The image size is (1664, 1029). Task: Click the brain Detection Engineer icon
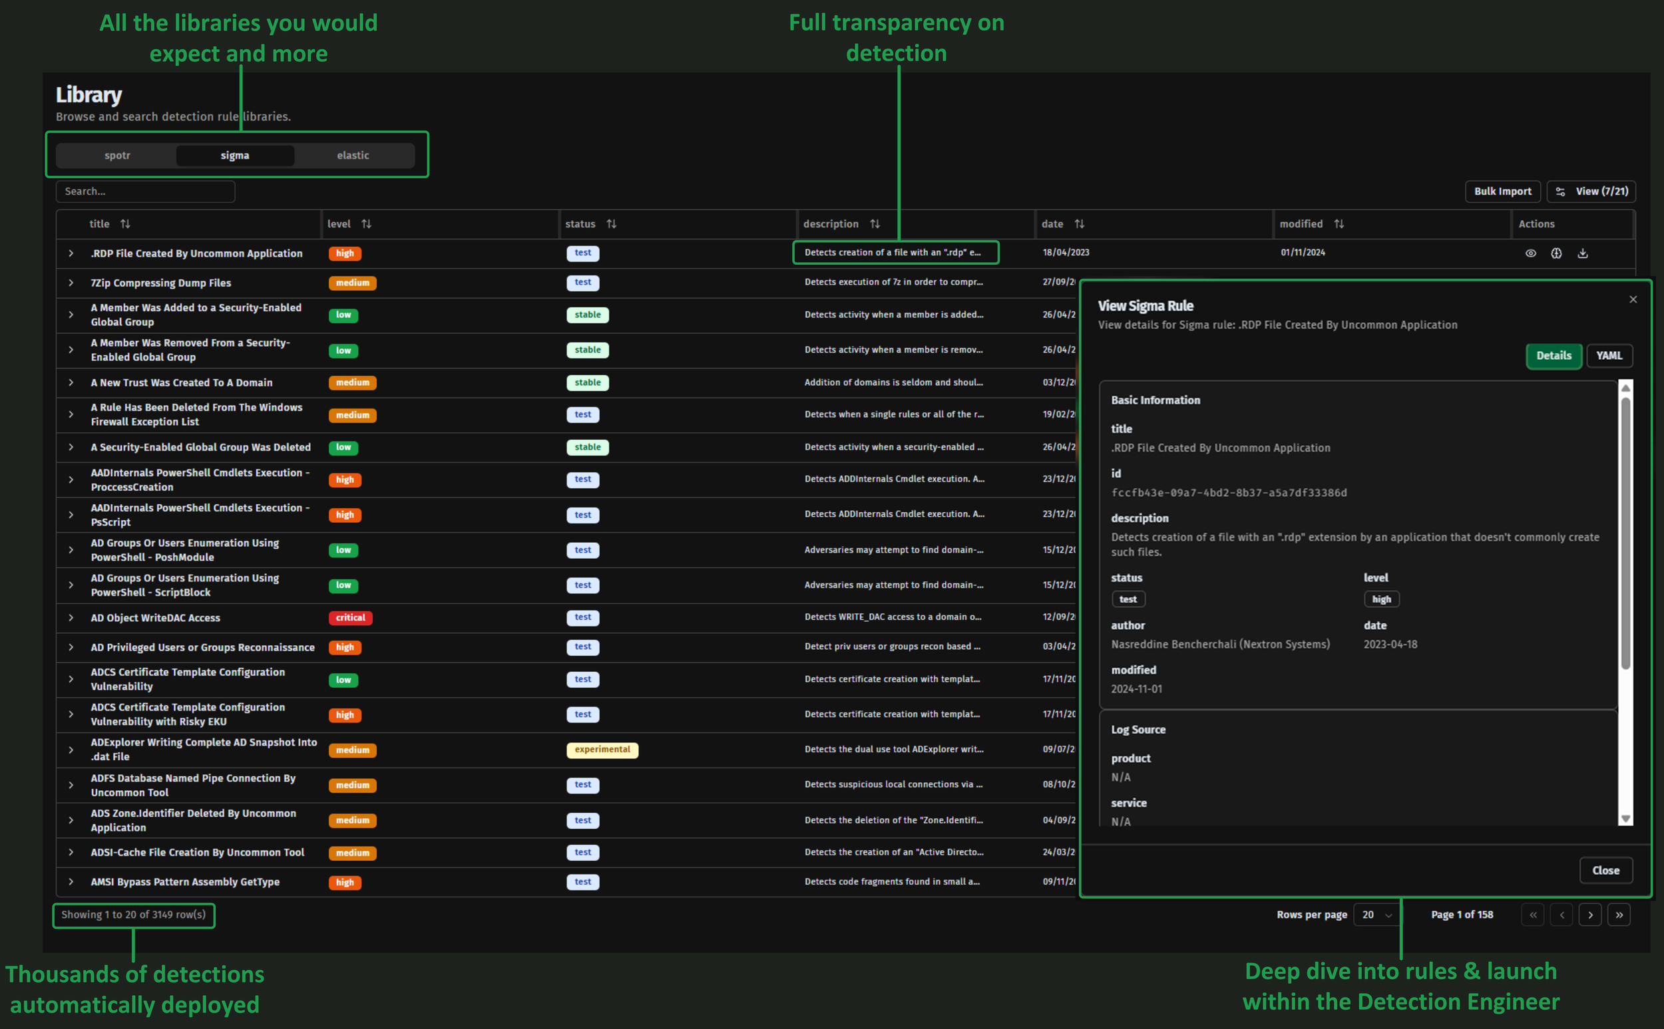[1556, 253]
